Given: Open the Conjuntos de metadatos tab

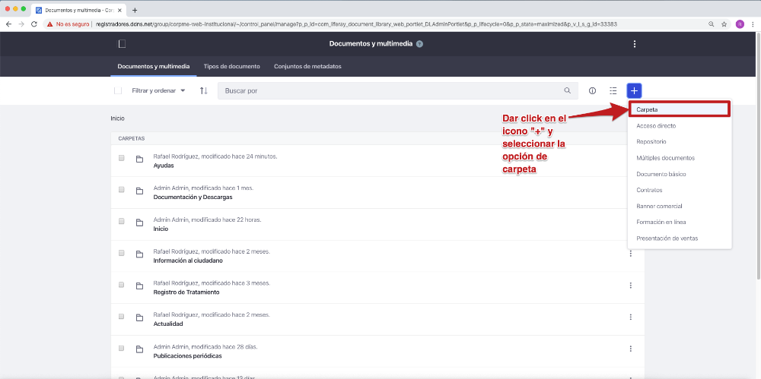Looking at the screenshot, I should point(307,66).
